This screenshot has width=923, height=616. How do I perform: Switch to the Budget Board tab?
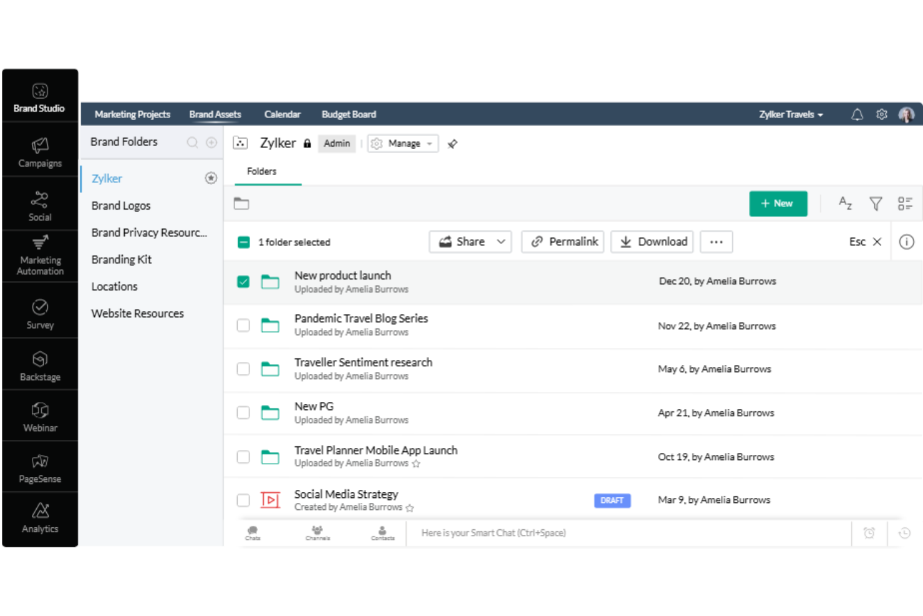click(349, 114)
